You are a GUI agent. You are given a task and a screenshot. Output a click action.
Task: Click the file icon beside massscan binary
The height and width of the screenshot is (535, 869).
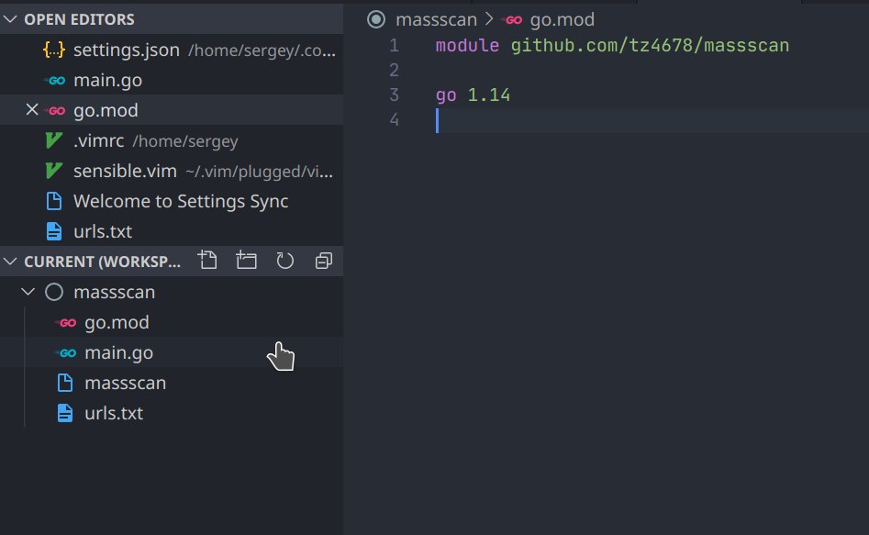[65, 383]
